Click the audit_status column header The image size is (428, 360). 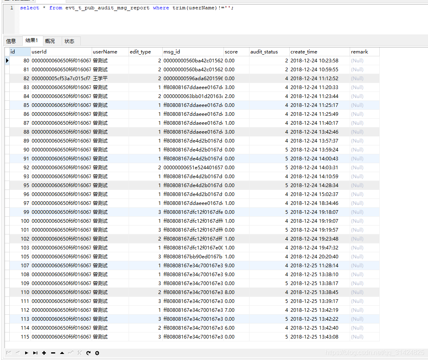269,52
